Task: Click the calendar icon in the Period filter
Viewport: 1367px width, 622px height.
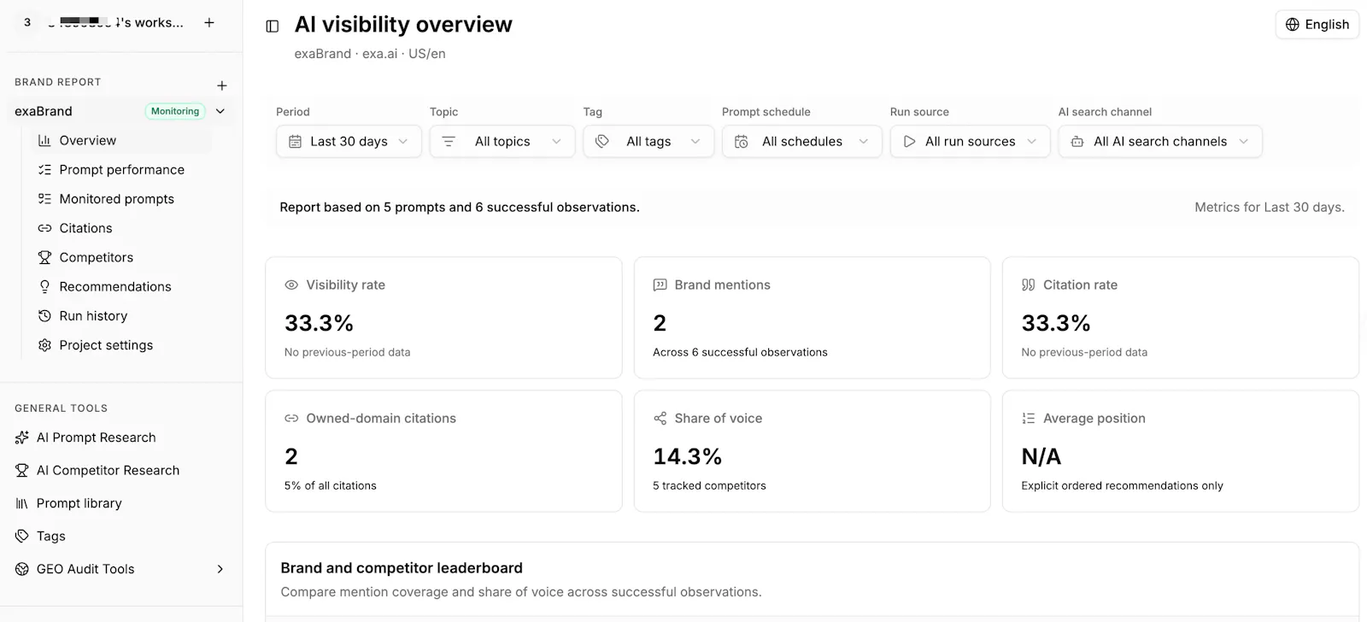Action: pyautogui.click(x=295, y=142)
